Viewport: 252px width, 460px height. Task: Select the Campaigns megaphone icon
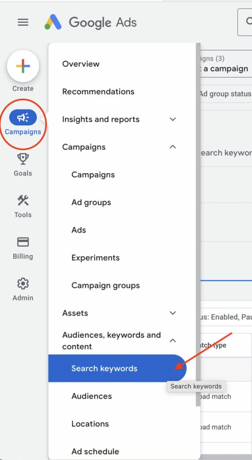coord(23,117)
